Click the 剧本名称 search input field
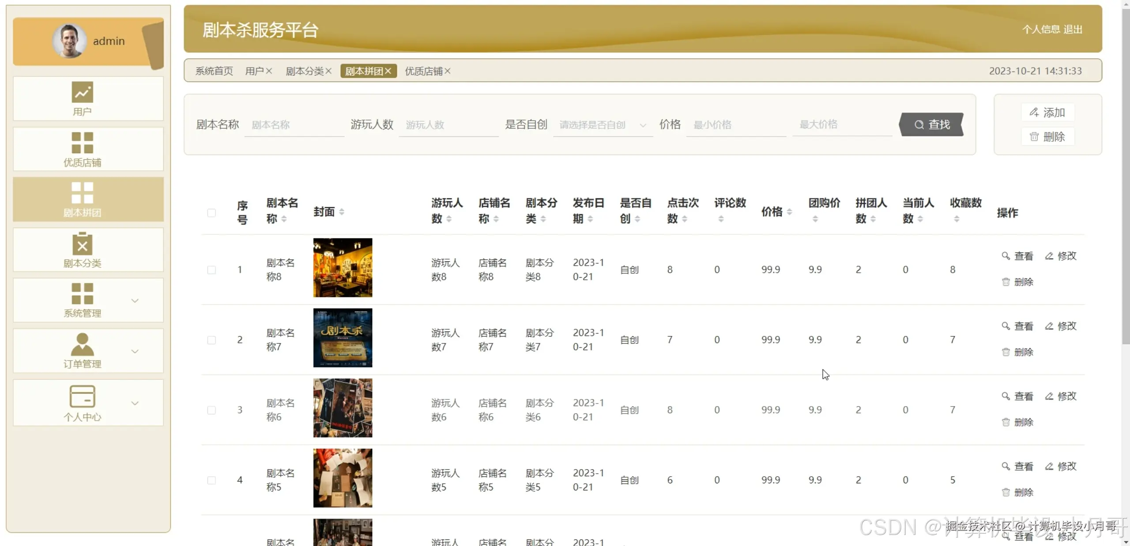Viewport: 1130px width, 546px height. click(294, 125)
